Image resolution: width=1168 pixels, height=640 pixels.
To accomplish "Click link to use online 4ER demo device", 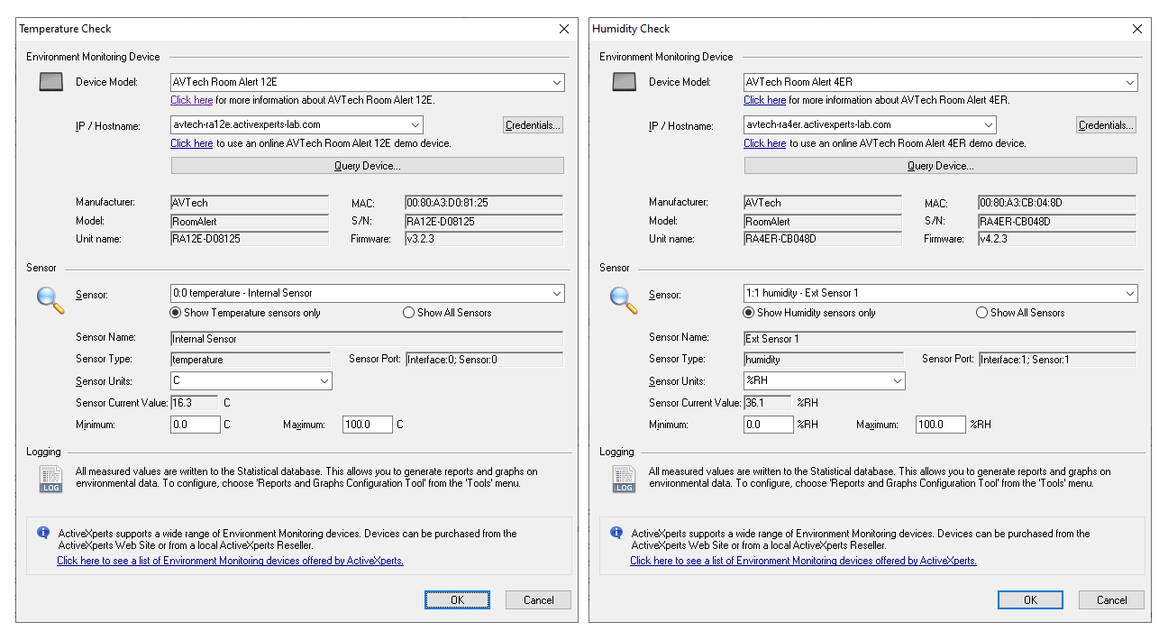I will [765, 143].
